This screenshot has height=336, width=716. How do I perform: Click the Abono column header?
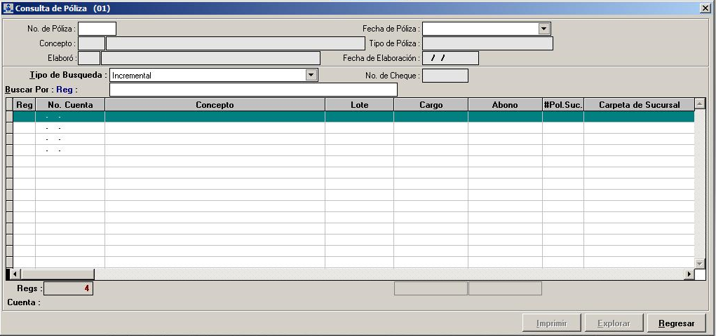click(x=505, y=105)
